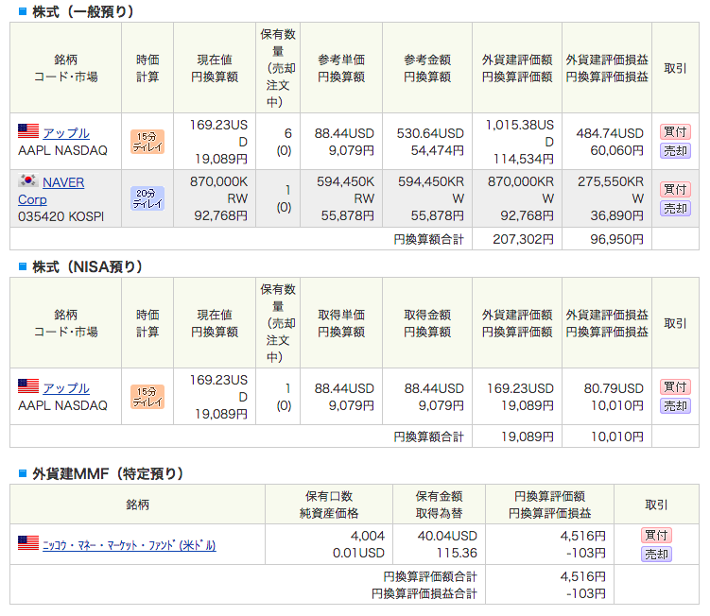Click 買付 button for the MMF fund
Screen dimensions: 710x616
(x=656, y=535)
